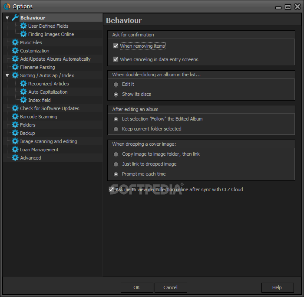Open Loan Management settings
Image resolution: width=304 pixels, height=297 pixels.
pos(39,150)
